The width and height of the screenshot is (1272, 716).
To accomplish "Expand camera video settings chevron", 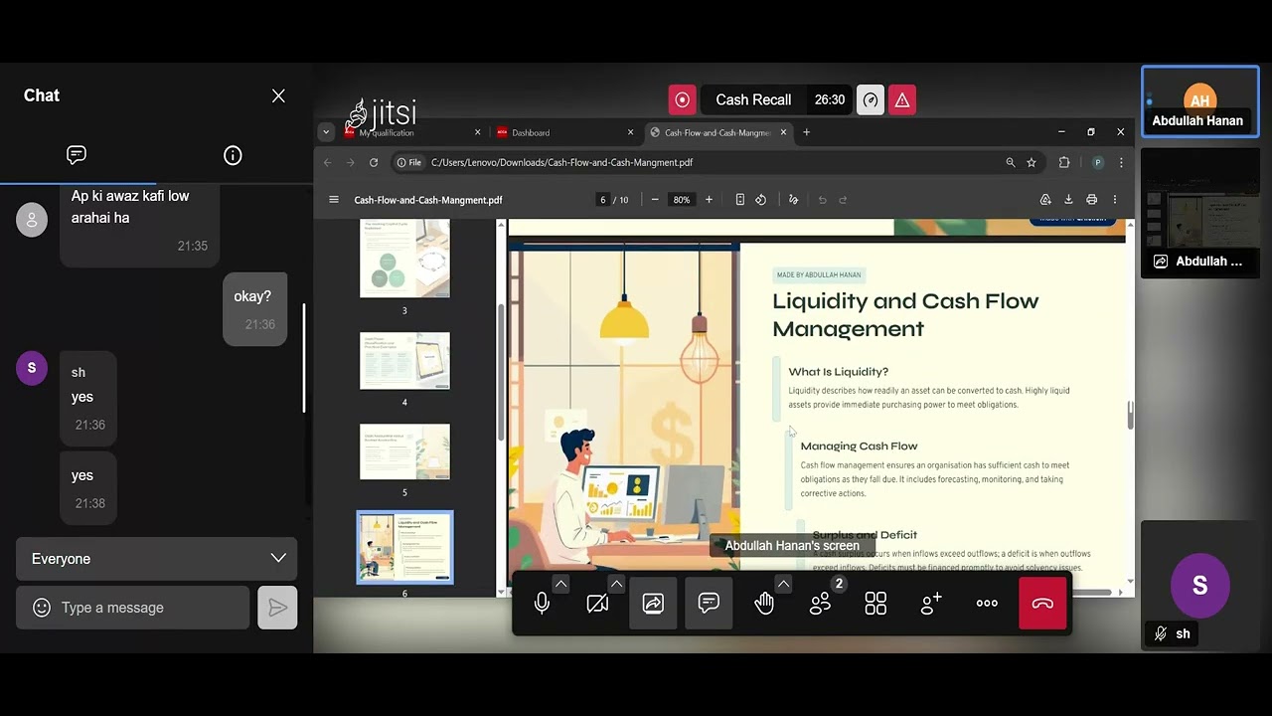I will tap(616, 584).
